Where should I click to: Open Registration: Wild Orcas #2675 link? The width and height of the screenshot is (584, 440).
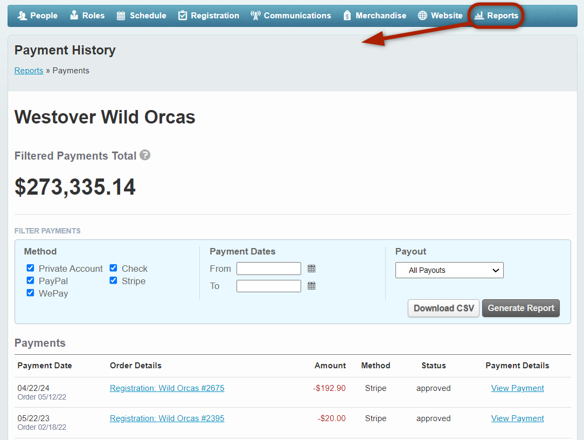(167, 388)
